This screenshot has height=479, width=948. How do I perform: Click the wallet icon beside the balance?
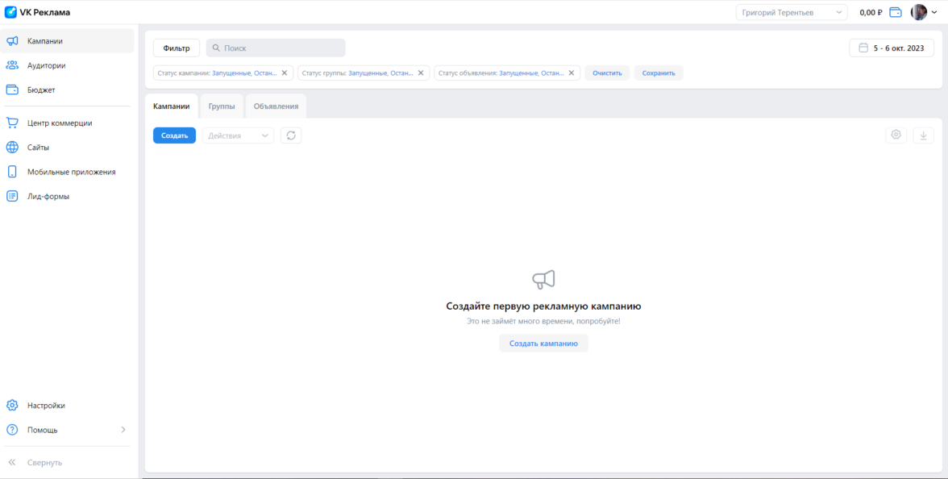pyautogui.click(x=895, y=12)
